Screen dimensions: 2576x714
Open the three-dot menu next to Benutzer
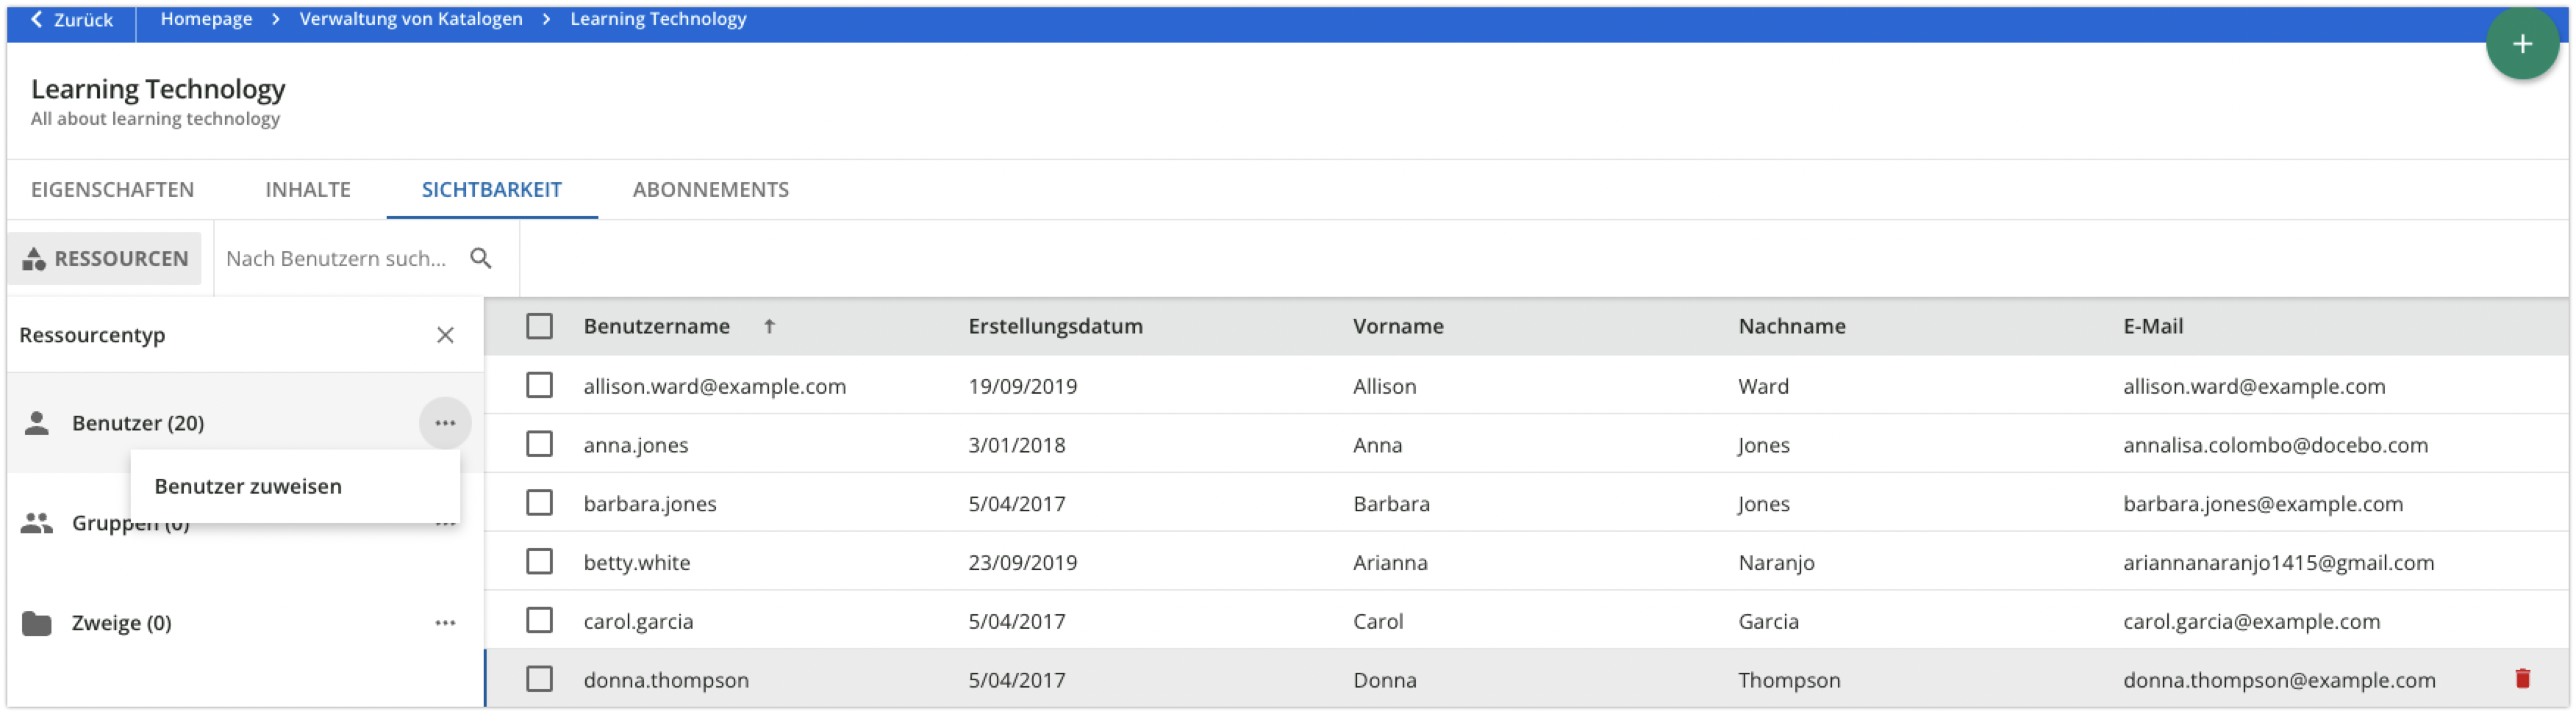445,423
